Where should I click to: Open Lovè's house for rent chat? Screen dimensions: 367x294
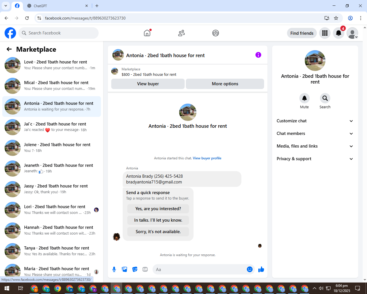click(52, 65)
